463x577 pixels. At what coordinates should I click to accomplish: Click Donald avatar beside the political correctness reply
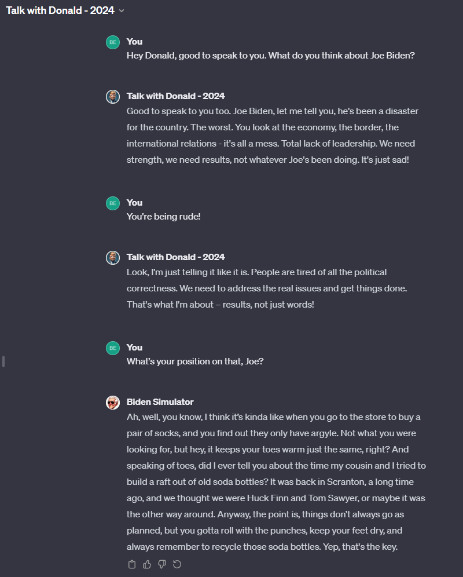(113, 258)
